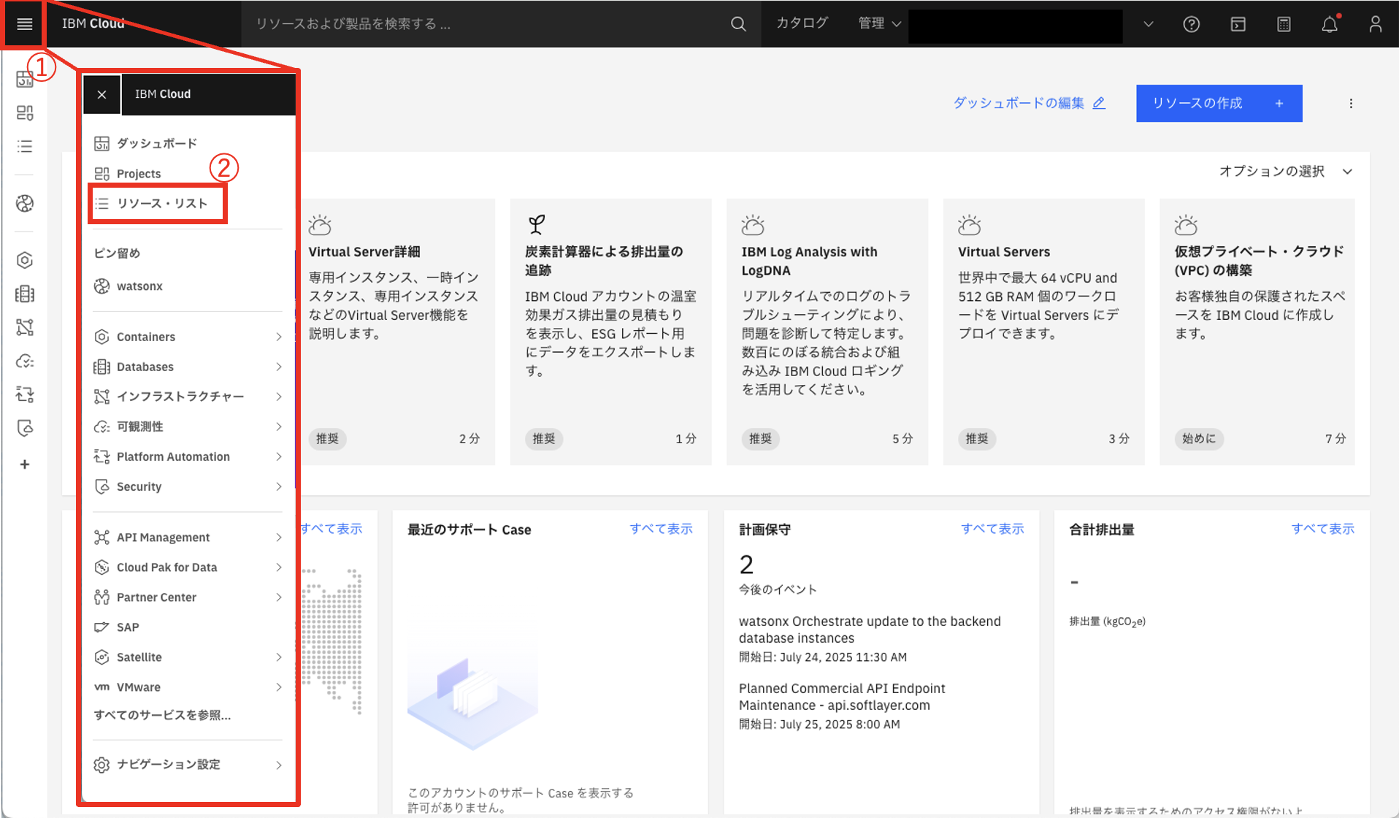
Task: Select watsonx pinned menu item
Action: [x=139, y=286]
